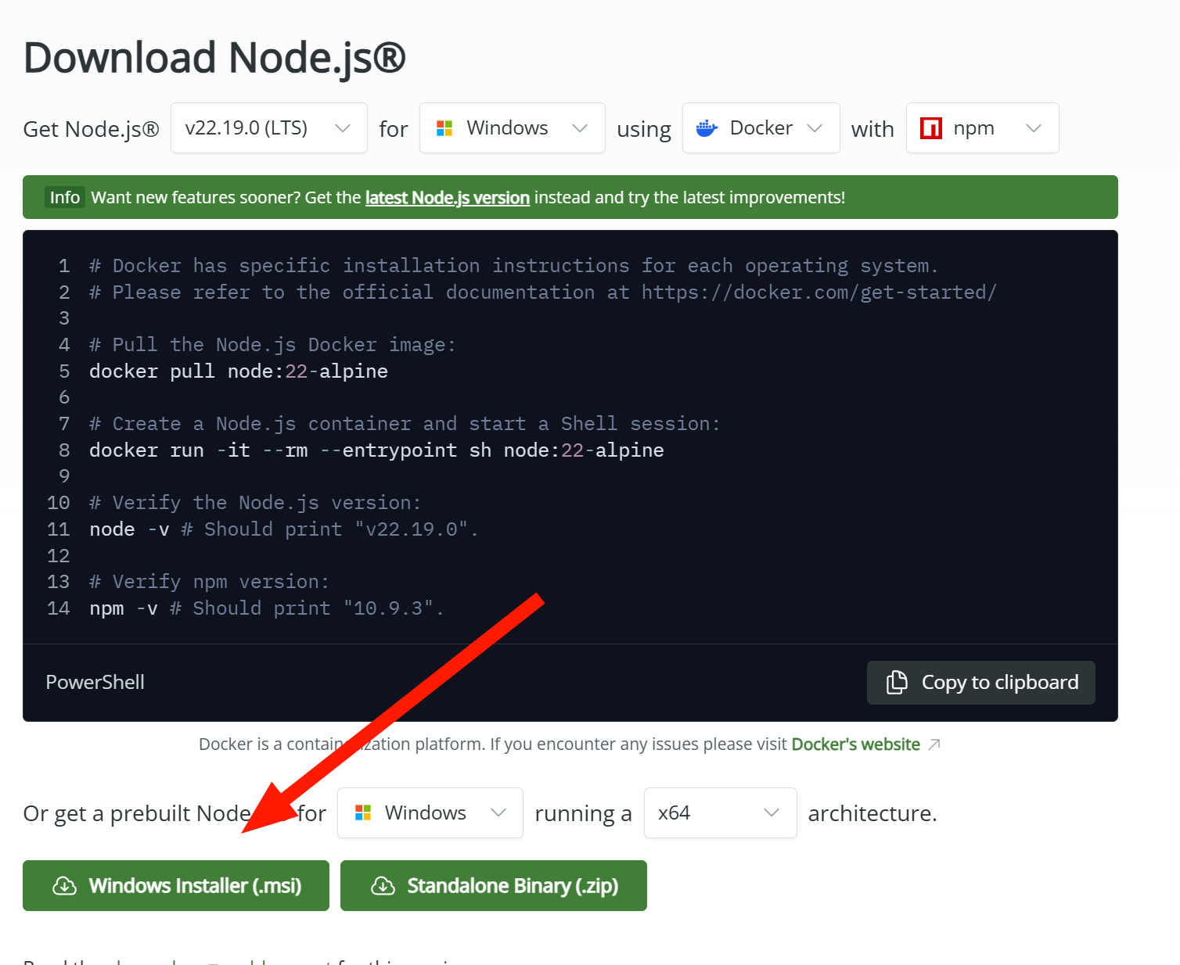Click chevron arrow of version dropdown

coord(343,128)
